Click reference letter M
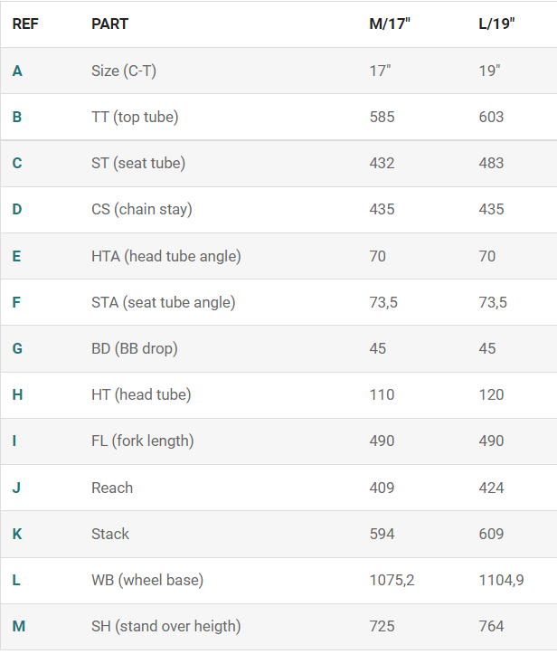The width and height of the screenshot is (557, 654). click(18, 626)
